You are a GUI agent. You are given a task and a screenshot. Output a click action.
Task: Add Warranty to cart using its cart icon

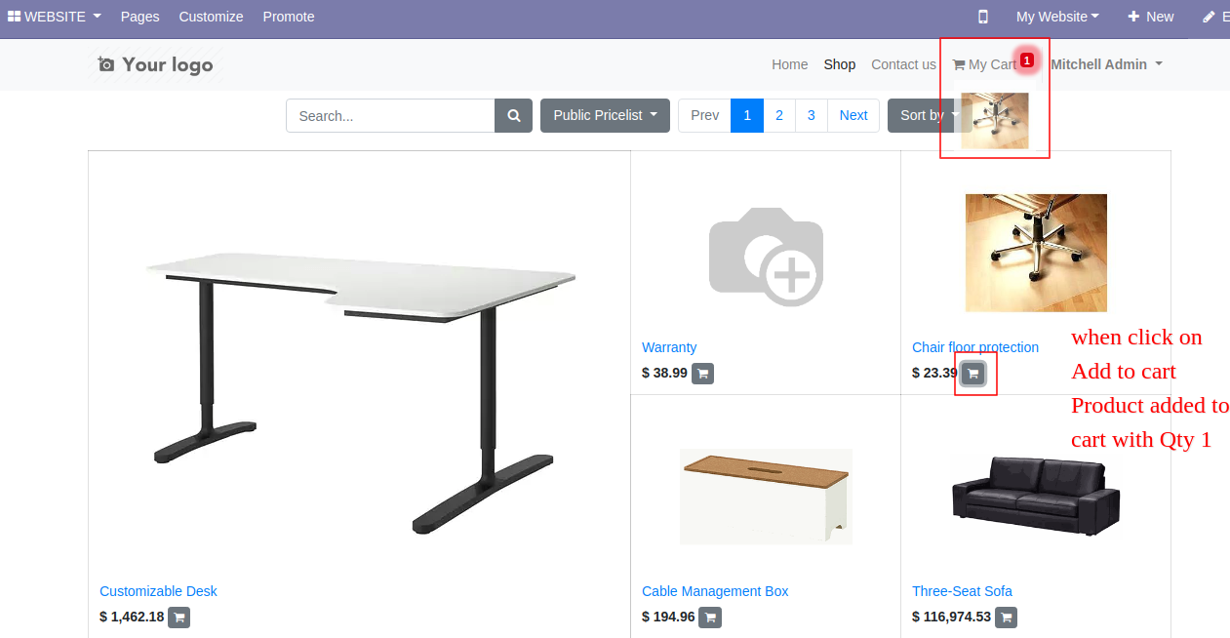pyautogui.click(x=702, y=373)
